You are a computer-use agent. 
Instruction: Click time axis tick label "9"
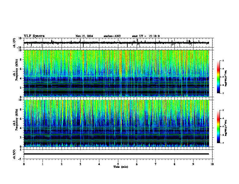[x=193, y=164]
